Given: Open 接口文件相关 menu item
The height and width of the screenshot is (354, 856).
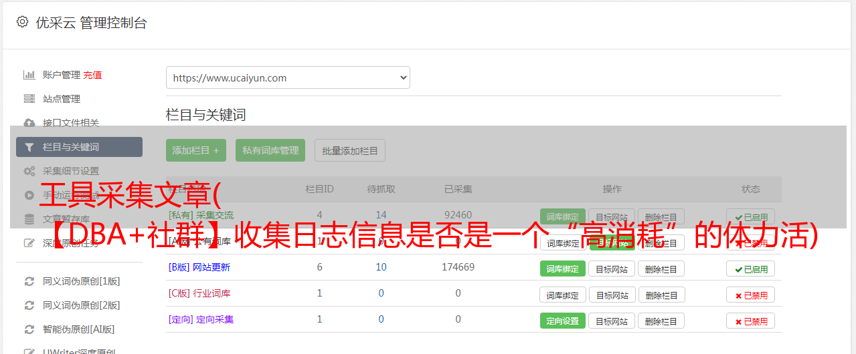Looking at the screenshot, I should 71,123.
